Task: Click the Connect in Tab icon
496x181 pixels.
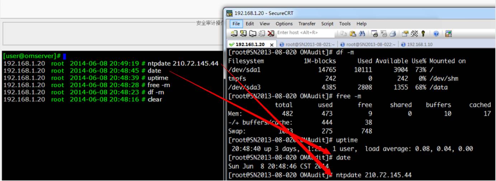Action: 252,34
